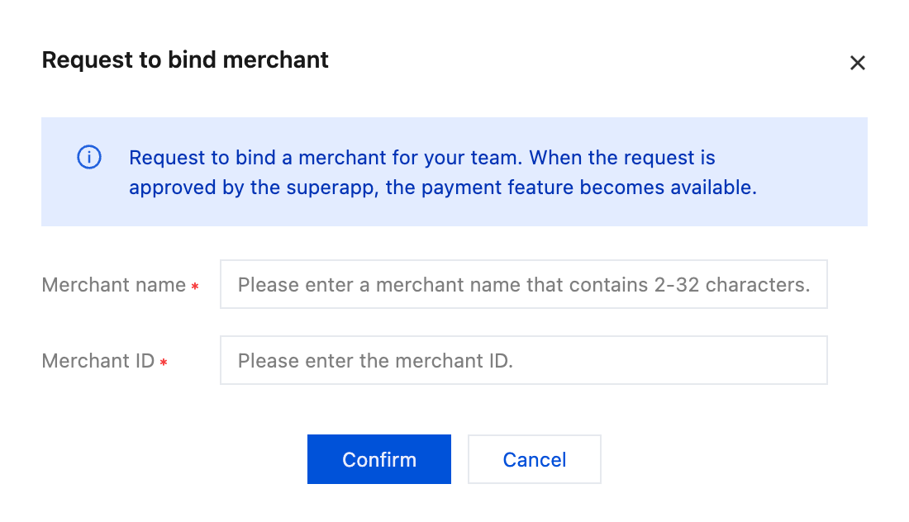Viewport: 909px width, 522px height.
Task: Click the info line starting "Request to bind a merchant"
Action: click(421, 157)
